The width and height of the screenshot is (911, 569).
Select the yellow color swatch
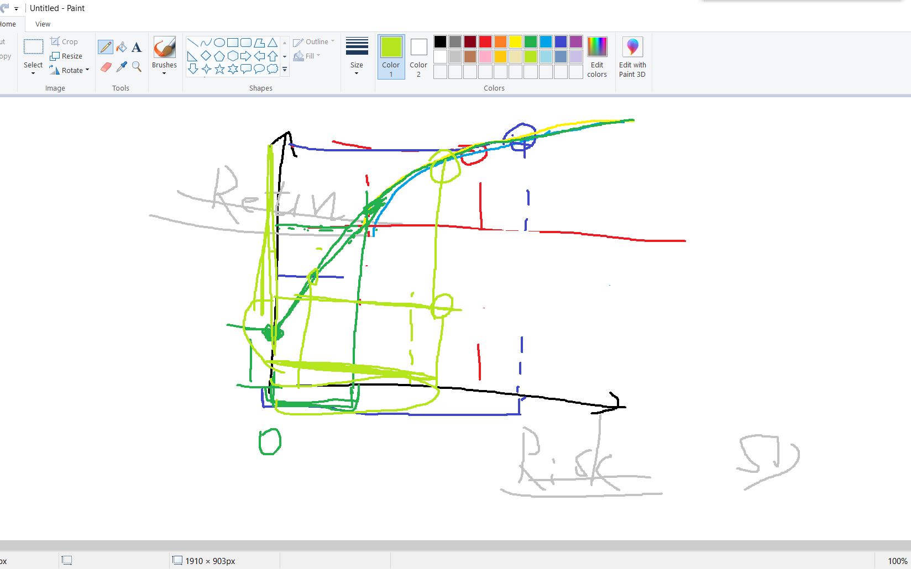[516, 42]
